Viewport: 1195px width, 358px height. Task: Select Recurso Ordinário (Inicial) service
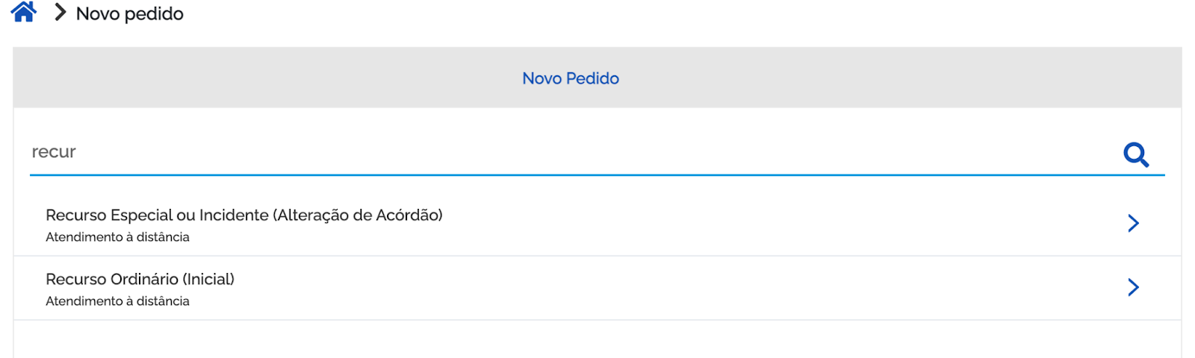[x=140, y=279]
